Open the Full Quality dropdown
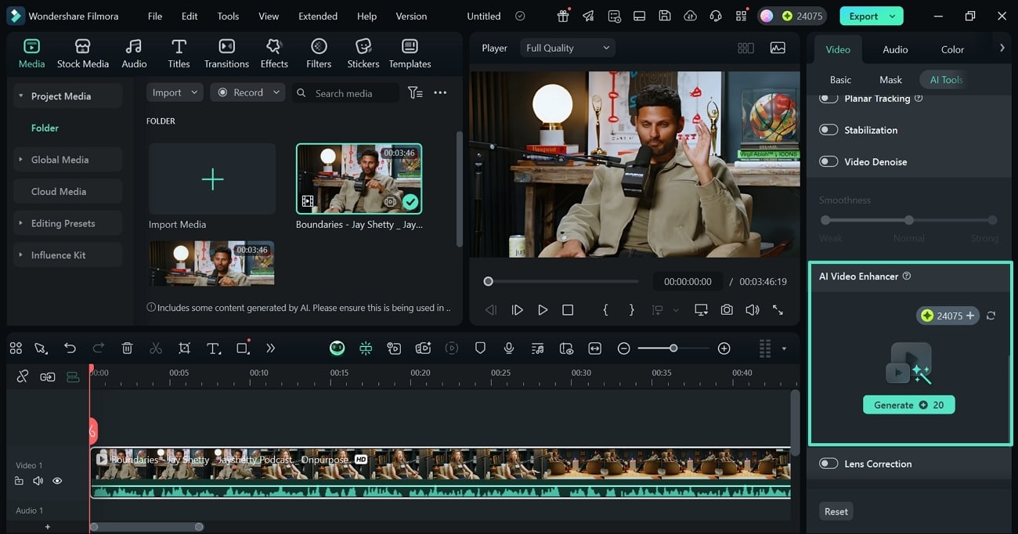The height and width of the screenshot is (534, 1018). [567, 48]
